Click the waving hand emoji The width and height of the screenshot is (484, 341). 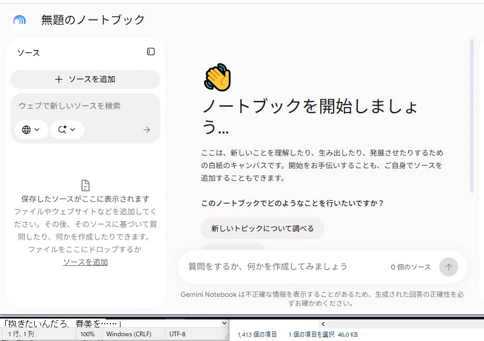coord(217,77)
